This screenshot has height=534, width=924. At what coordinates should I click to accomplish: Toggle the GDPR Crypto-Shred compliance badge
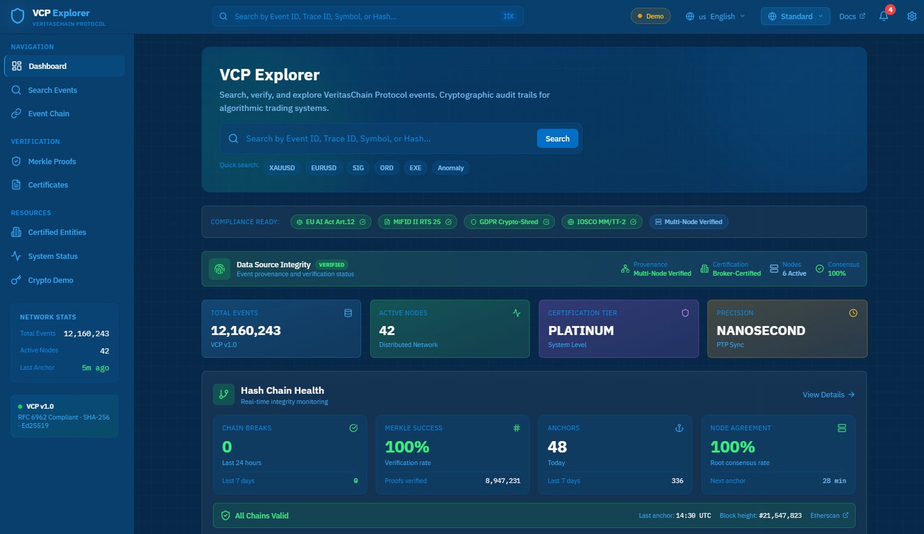click(x=508, y=222)
